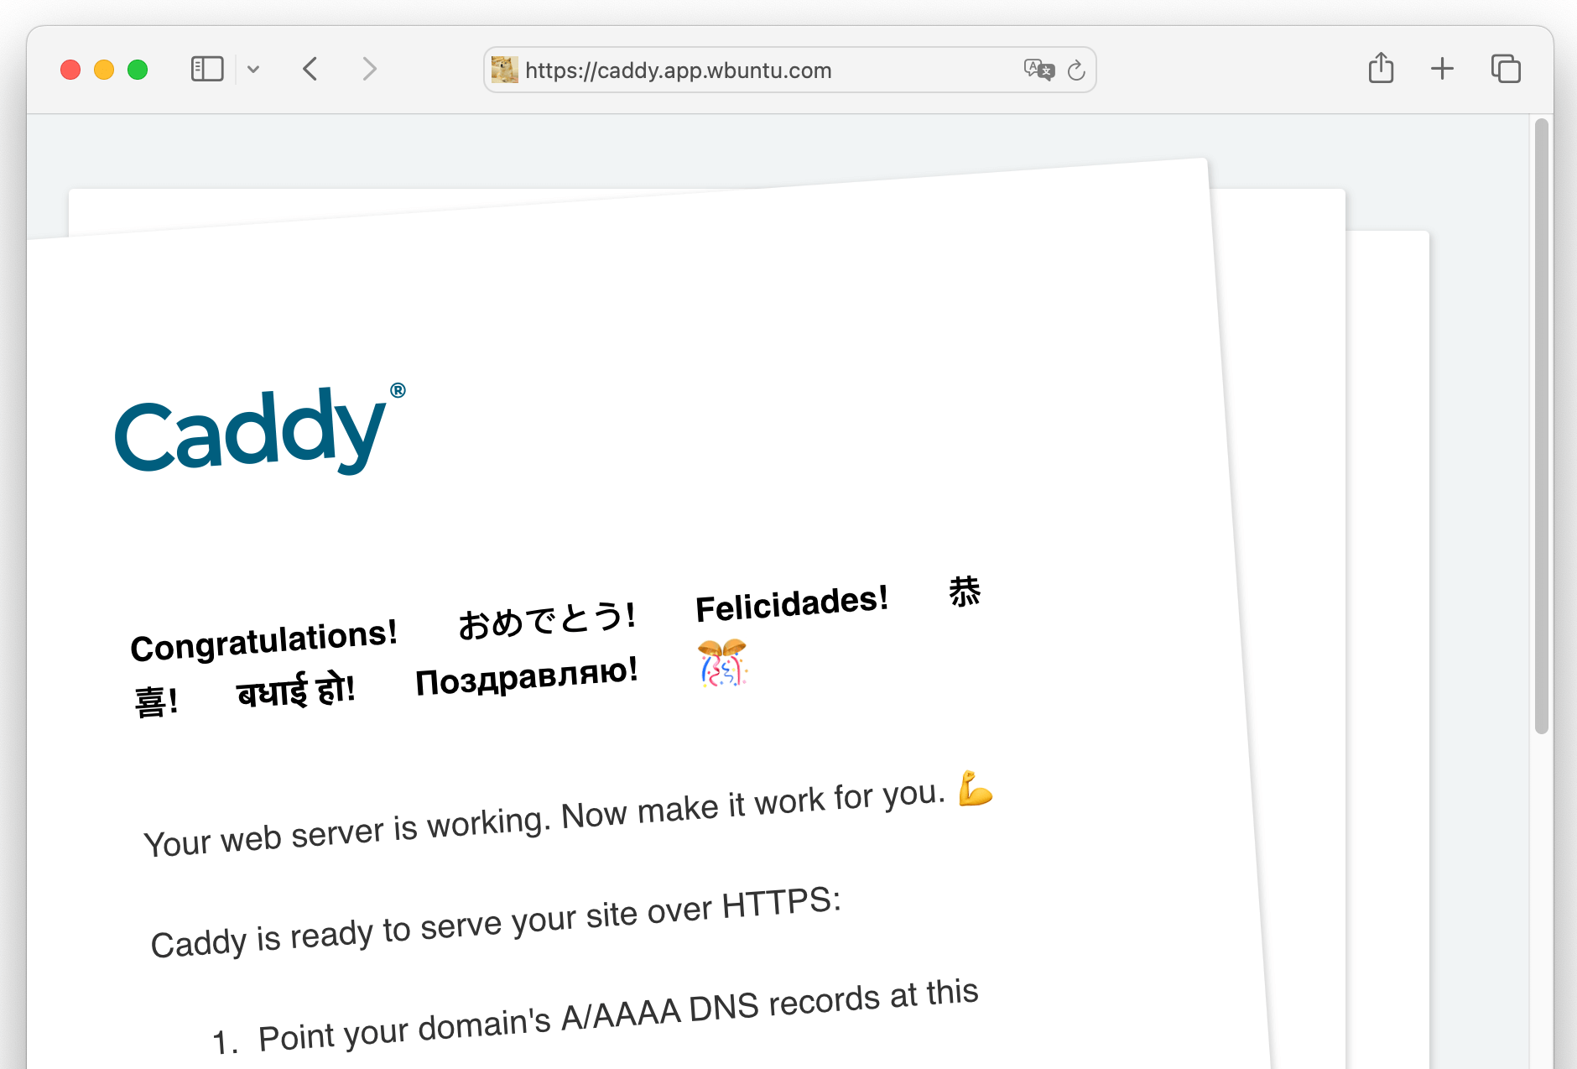Click the vertical scrollbar thumb
The image size is (1577, 1069).
pyautogui.click(x=1541, y=426)
